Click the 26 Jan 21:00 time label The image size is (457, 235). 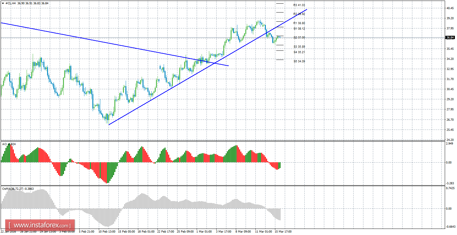tap(28, 232)
